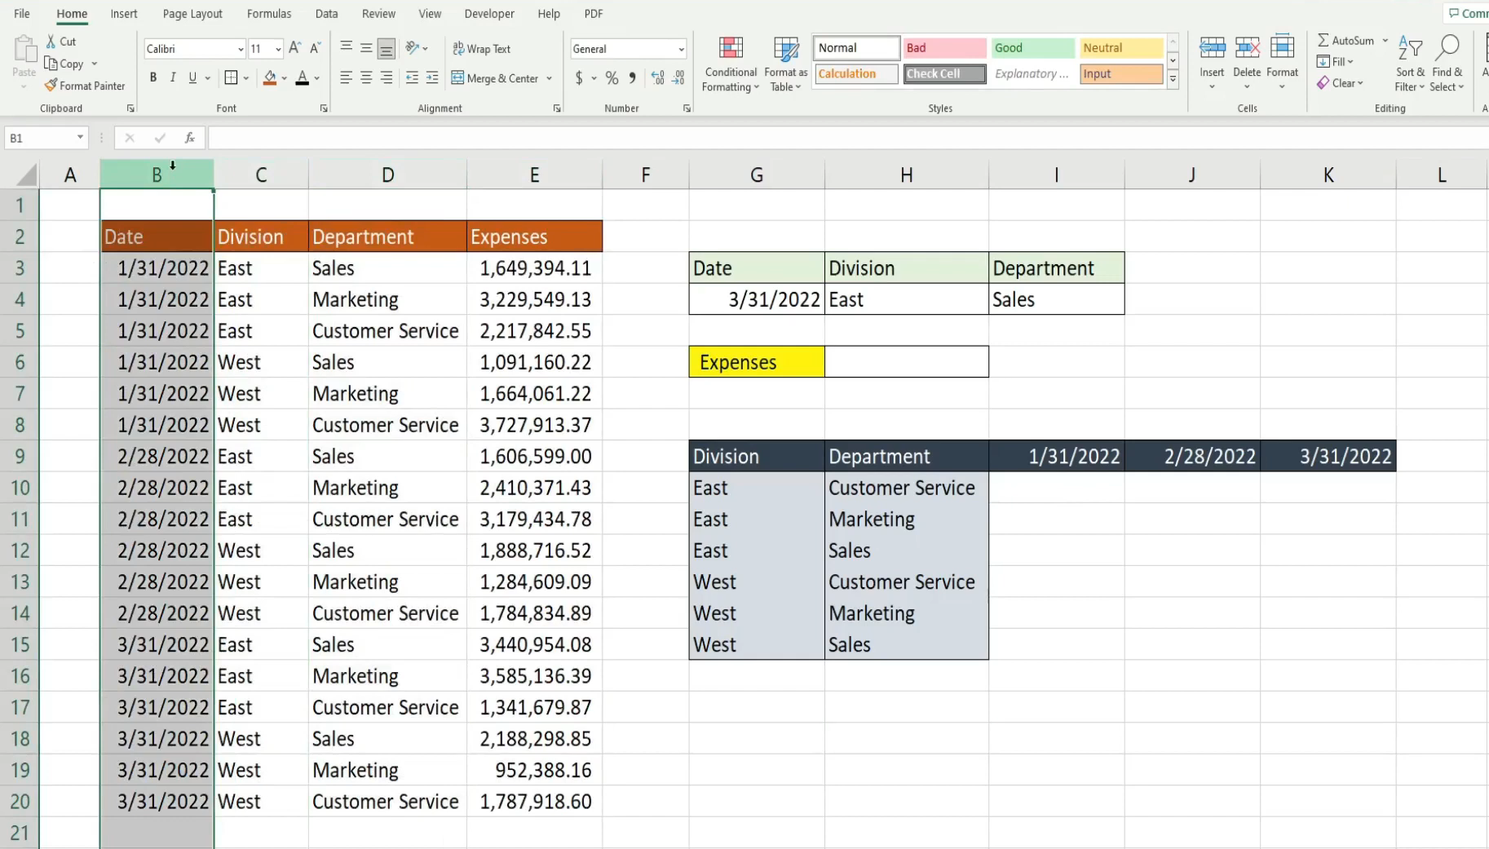Open the Font name dropdown
Image resolution: width=1489 pixels, height=849 pixels.
click(x=241, y=49)
